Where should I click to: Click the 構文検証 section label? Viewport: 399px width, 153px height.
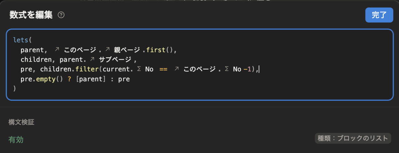21,122
